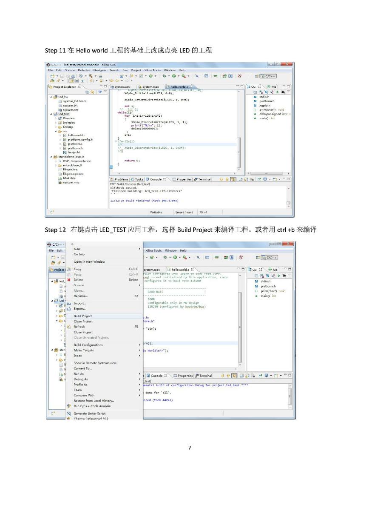The width and height of the screenshot is (369, 523).
Task: Click 'Smart Insert' in the top status bar
Action: 184,212
